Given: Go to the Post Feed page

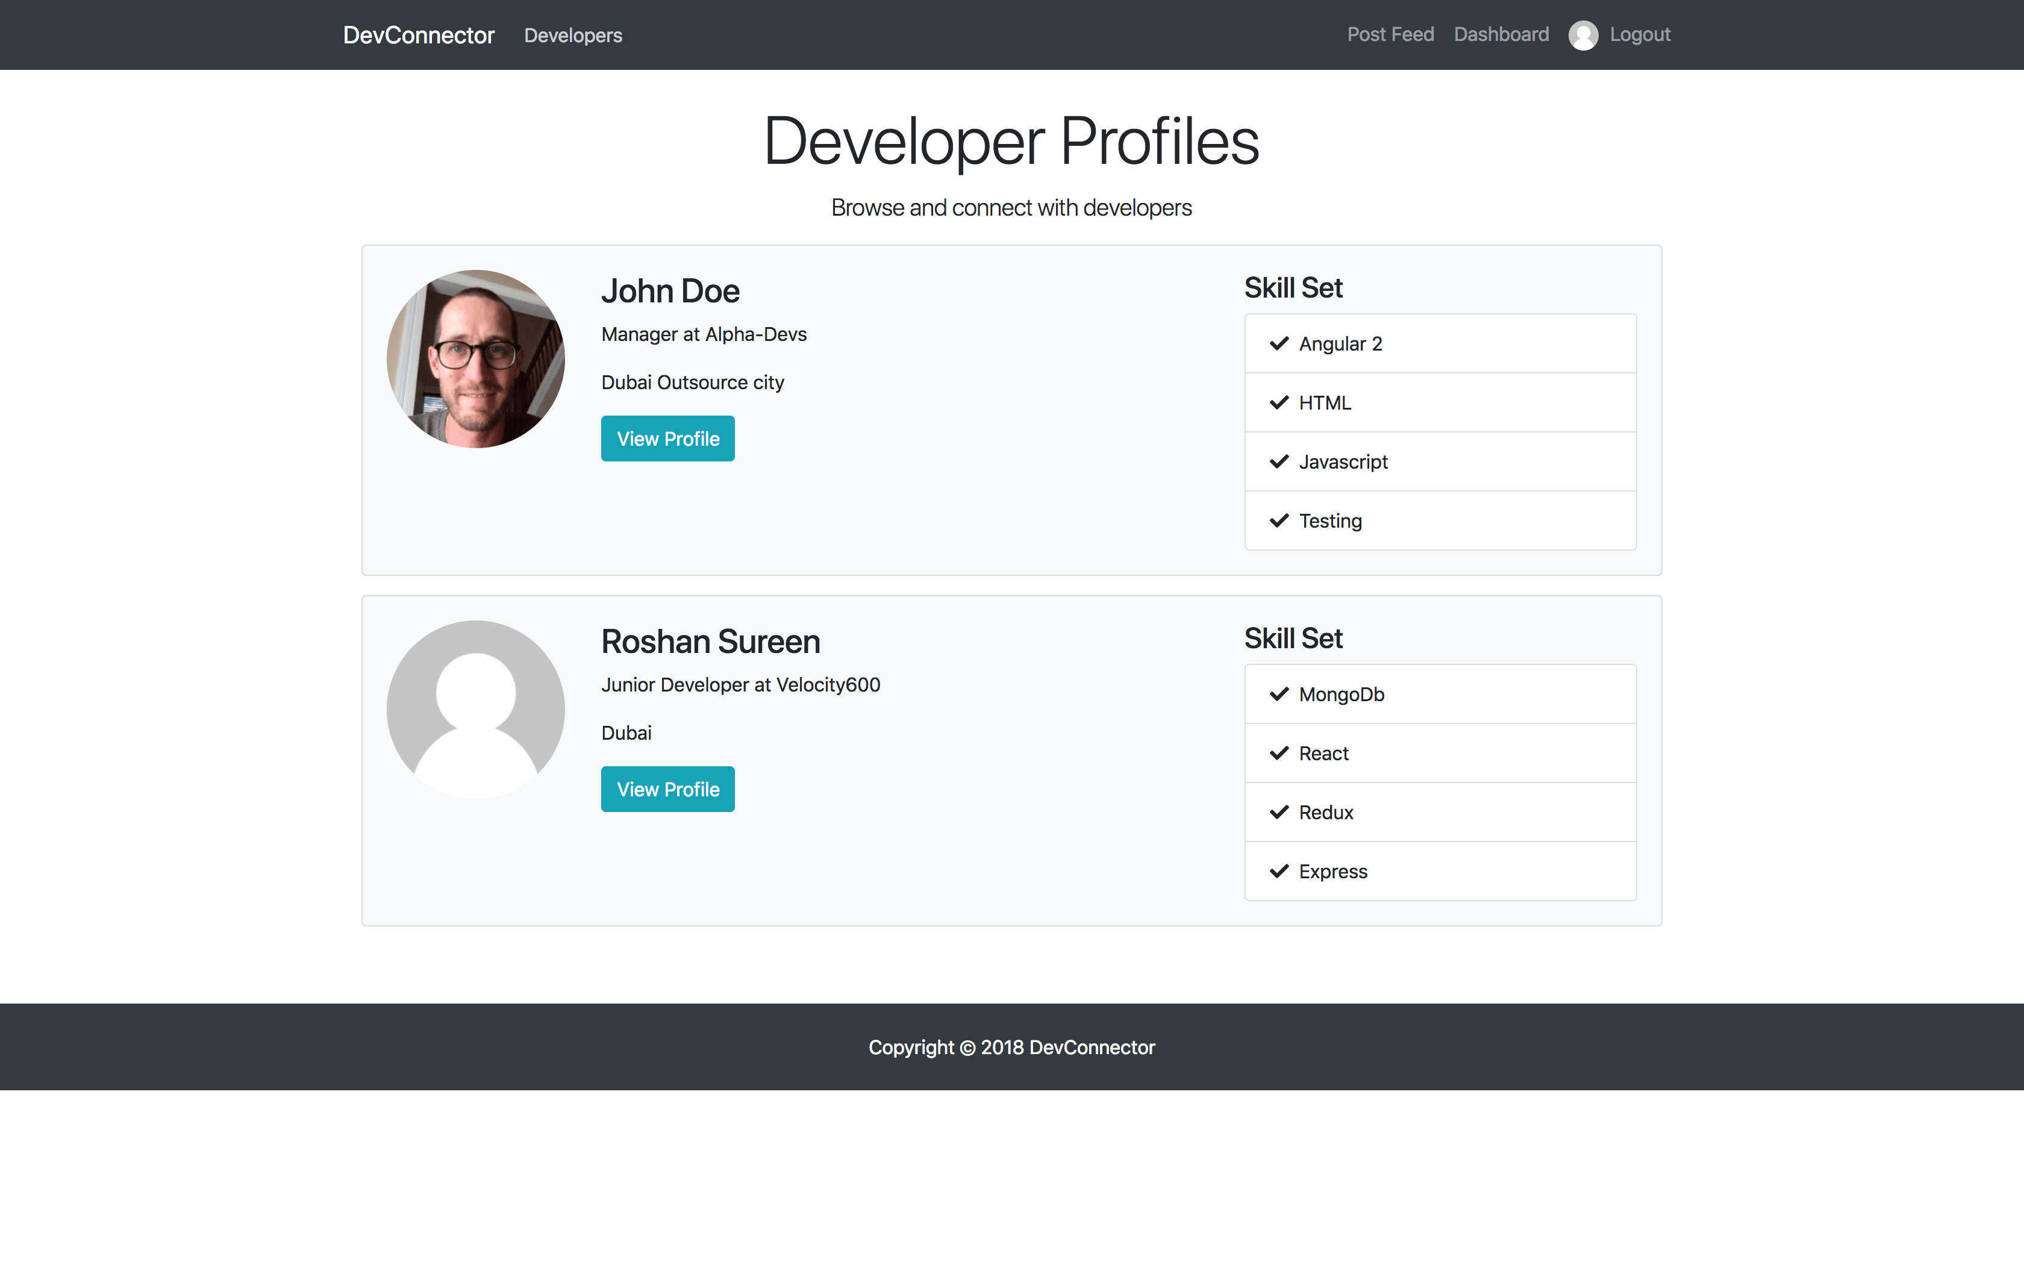Looking at the screenshot, I should pos(1390,34).
